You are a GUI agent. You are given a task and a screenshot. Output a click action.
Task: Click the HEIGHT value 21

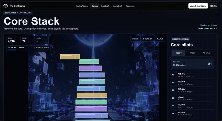tap(24, 41)
